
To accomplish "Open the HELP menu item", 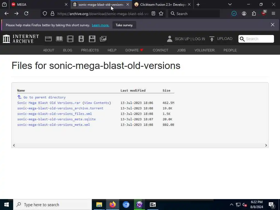I will (112, 50).
